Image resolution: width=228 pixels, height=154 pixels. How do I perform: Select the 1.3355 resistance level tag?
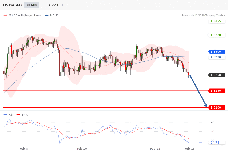(217, 21)
